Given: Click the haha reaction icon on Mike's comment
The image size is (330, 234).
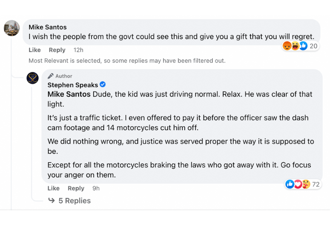Looking at the screenshot, I should [295, 46].
